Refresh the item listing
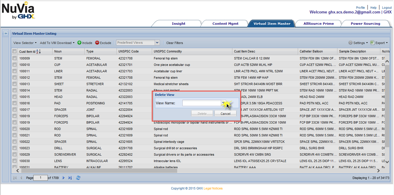 pos(78,178)
